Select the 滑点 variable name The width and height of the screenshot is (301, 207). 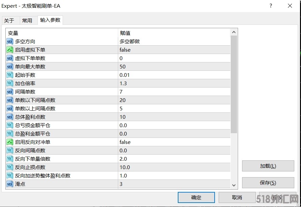point(20,184)
